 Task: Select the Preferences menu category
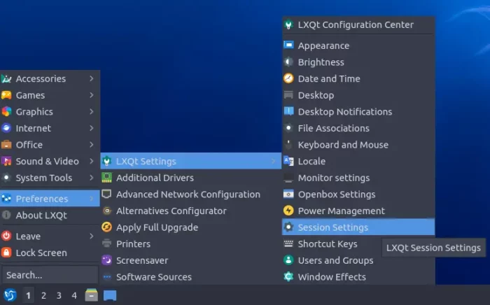pyautogui.click(x=50, y=199)
